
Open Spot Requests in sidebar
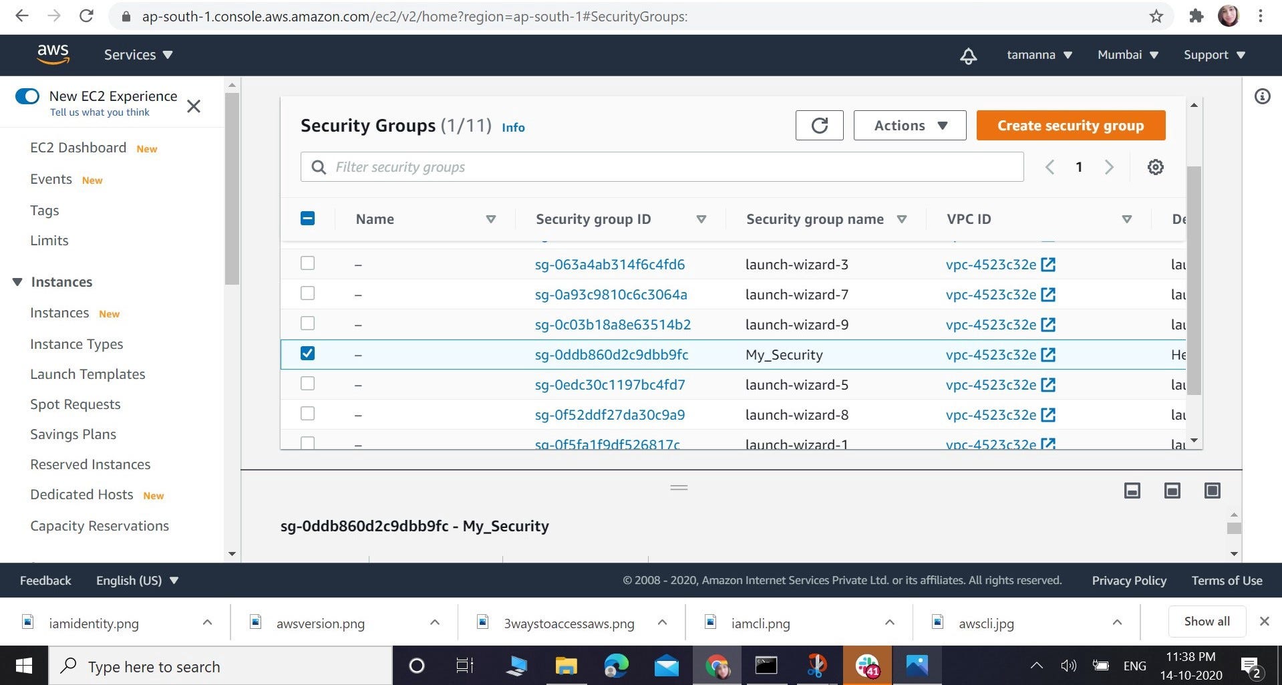click(75, 404)
